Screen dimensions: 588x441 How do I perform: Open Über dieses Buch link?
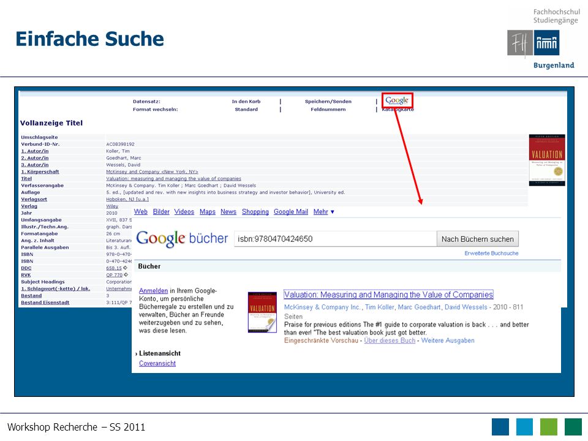click(x=390, y=341)
